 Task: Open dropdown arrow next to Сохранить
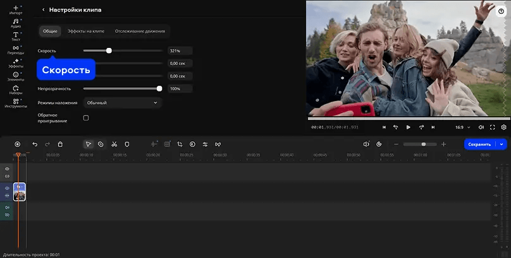tap(502, 144)
